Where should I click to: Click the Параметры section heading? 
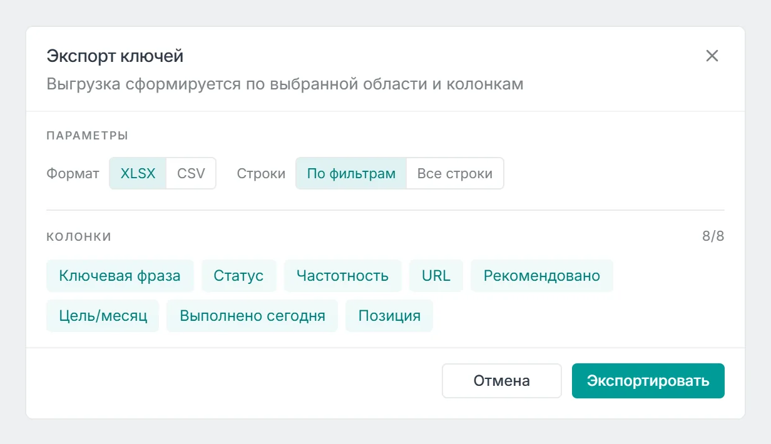pos(87,135)
